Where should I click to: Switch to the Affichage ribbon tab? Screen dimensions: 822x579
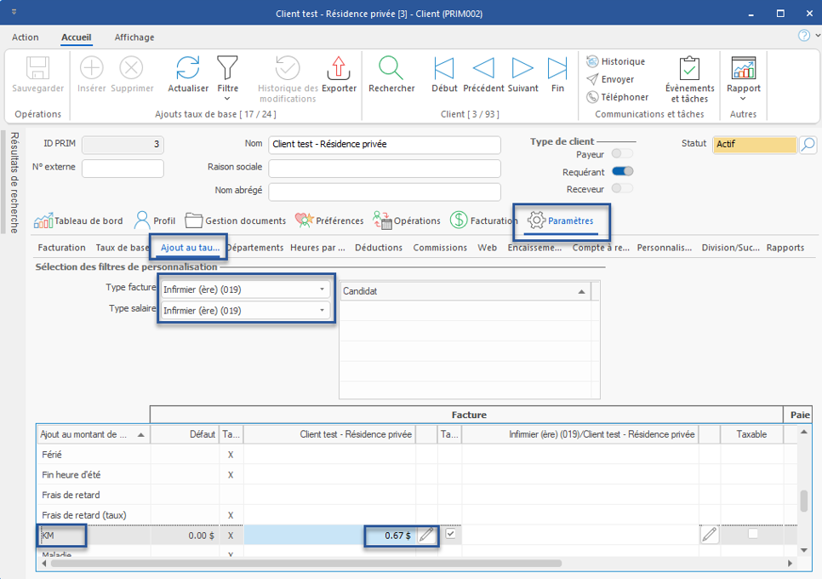(134, 37)
